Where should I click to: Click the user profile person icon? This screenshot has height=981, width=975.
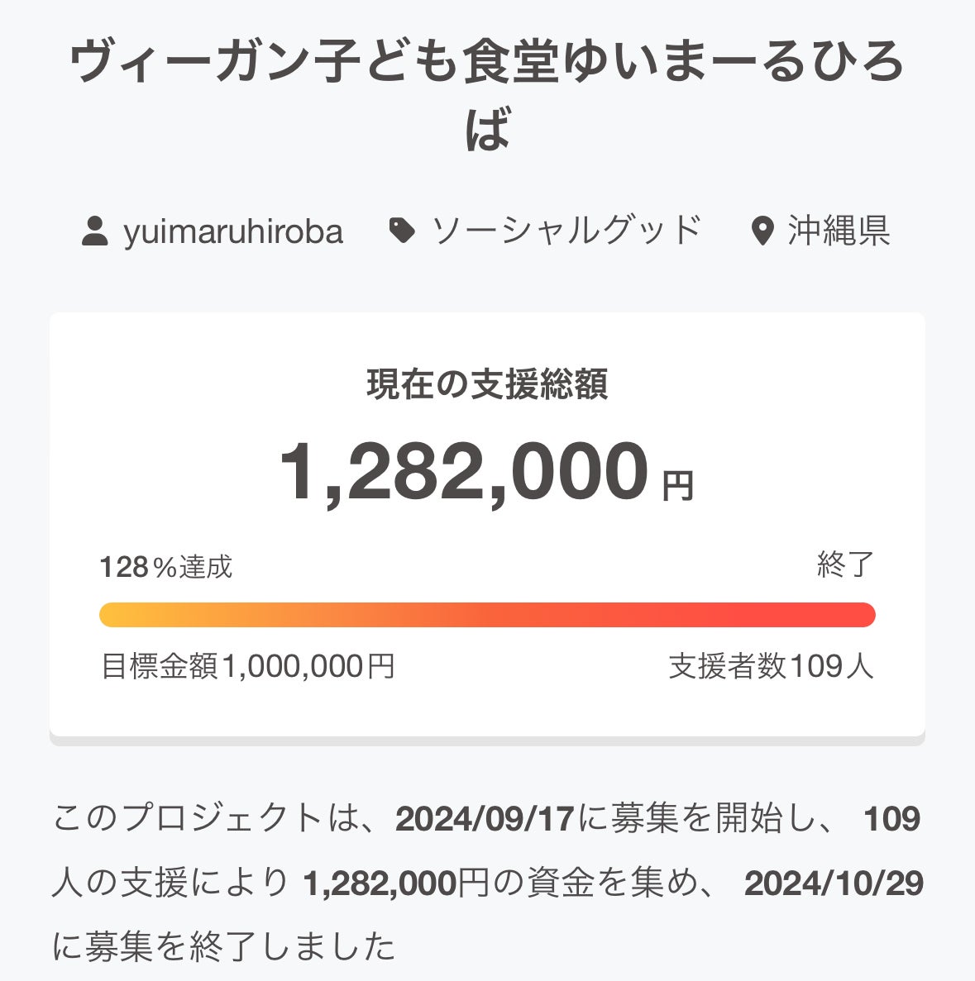(95, 231)
